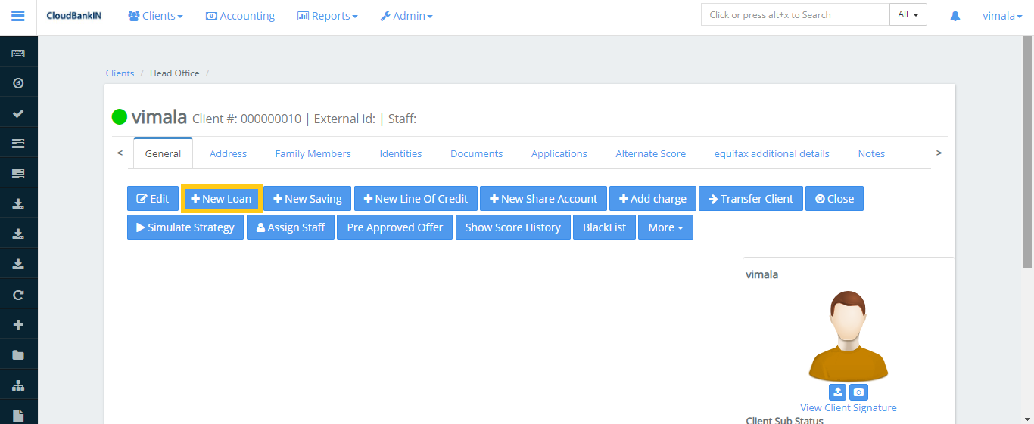Toggle the hamburger sidebar menu
1034x424 pixels.
[18, 16]
